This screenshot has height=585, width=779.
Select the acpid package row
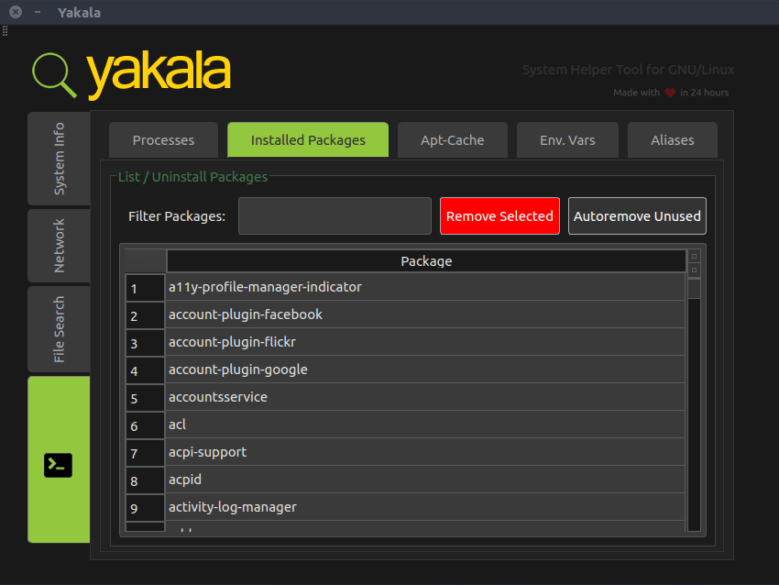pyautogui.click(x=425, y=480)
